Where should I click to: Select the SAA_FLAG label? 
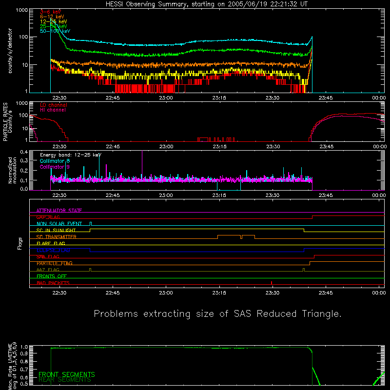pos(48,257)
